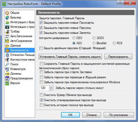Select the Поиск magnifier icon
The image size is (138, 122).
coord(7,65)
